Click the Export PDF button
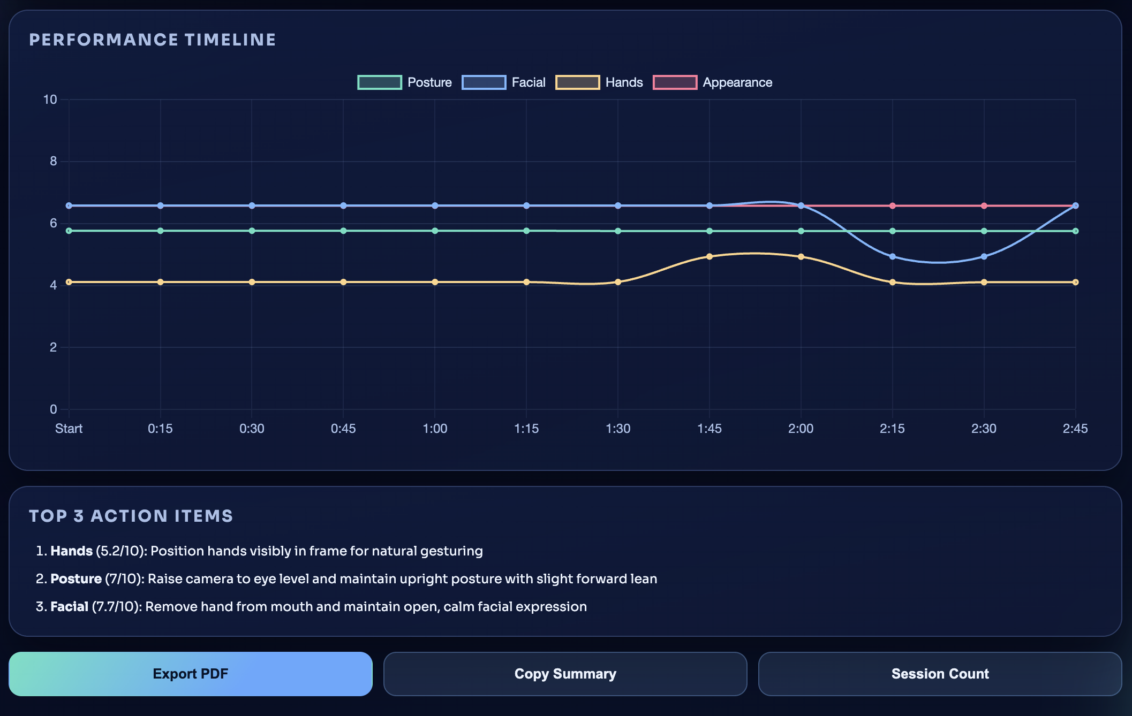 [x=190, y=674]
